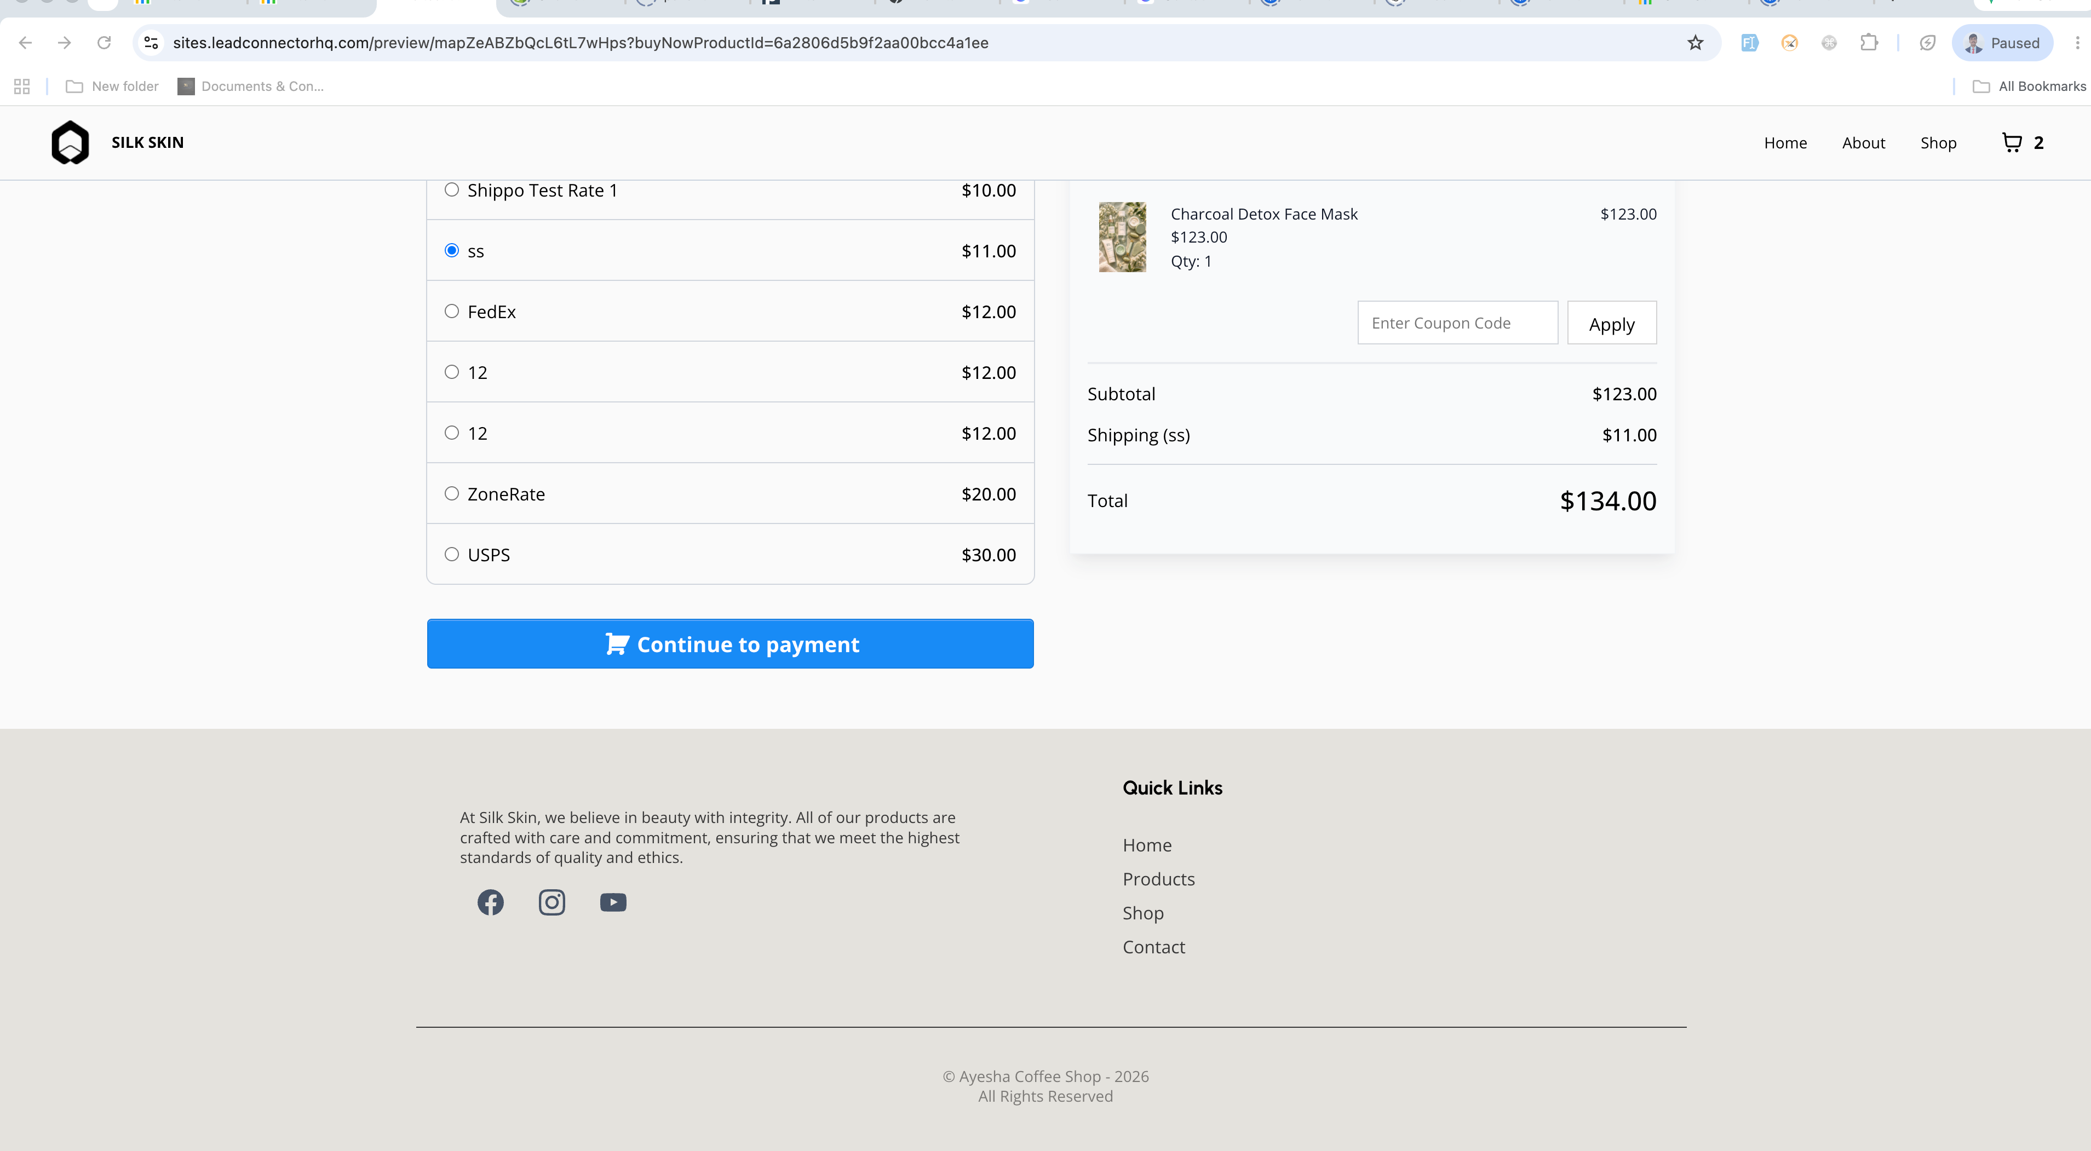Open Home in Quick Links
2091x1151 pixels.
coord(1147,845)
